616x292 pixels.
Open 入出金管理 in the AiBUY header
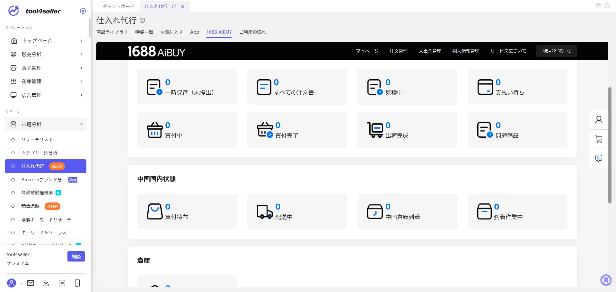point(430,51)
